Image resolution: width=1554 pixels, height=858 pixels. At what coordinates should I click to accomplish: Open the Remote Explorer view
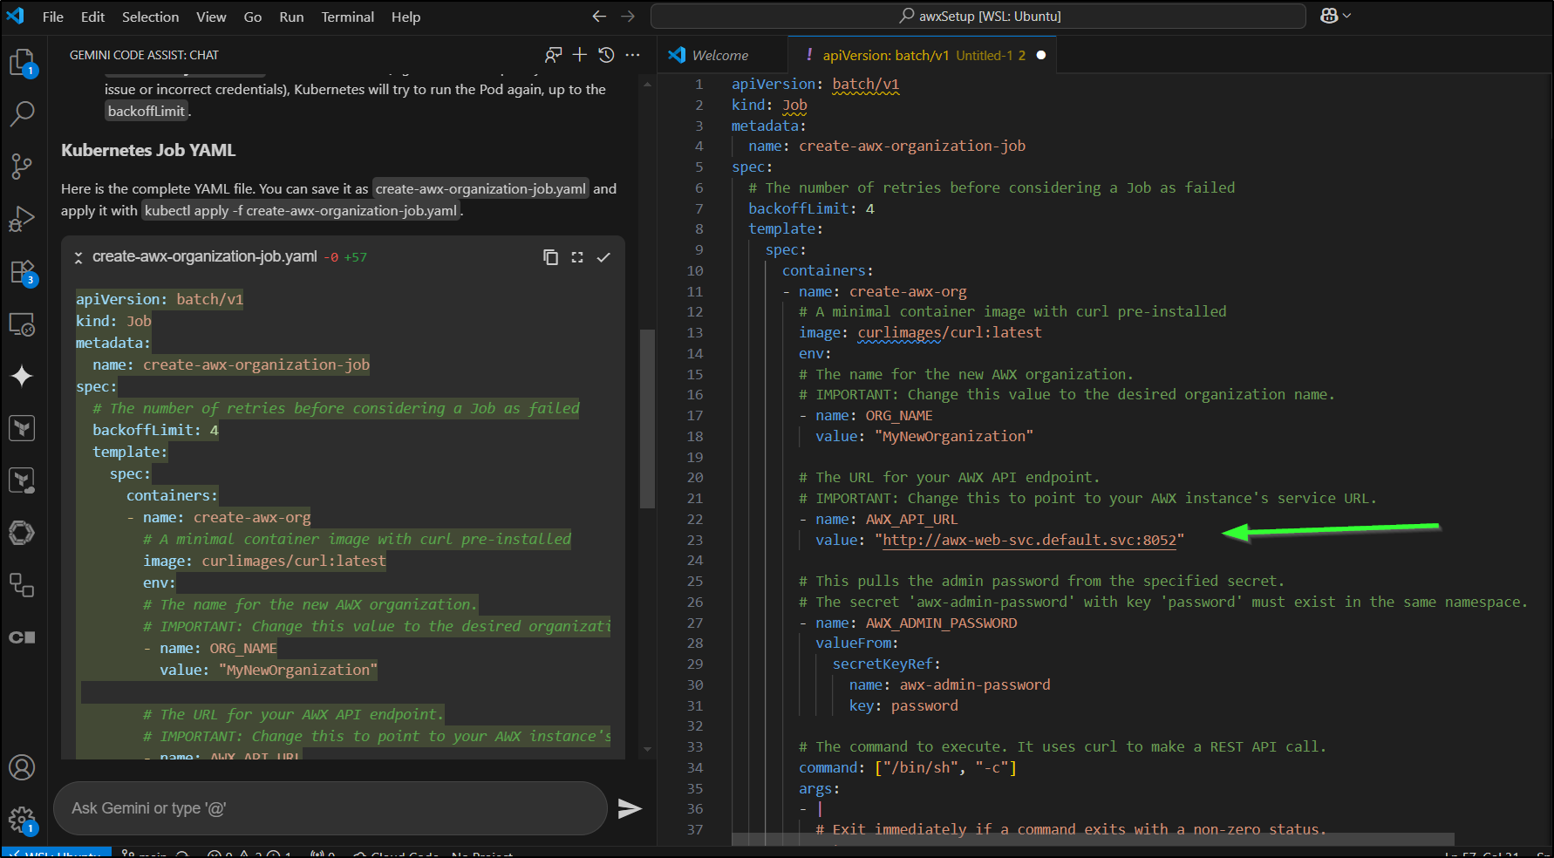pos(22,324)
